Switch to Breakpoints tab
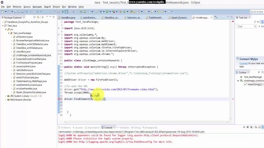The height and width of the screenshot is (148, 264). tap(150, 127)
